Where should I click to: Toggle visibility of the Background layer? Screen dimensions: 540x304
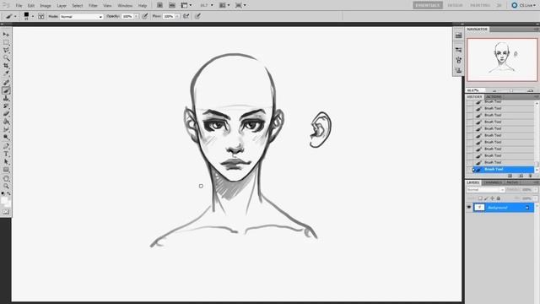tap(469, 207)
